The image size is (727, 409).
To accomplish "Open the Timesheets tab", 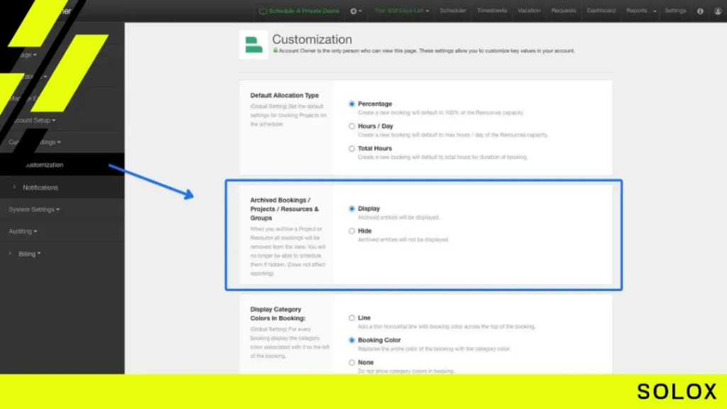I will click(492, 10).
